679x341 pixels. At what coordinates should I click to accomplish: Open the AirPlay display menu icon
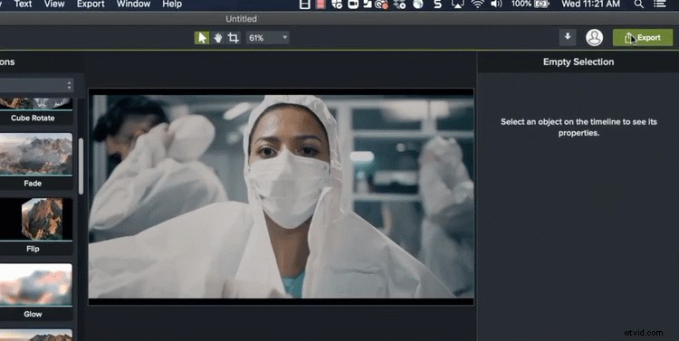point(458,5)
